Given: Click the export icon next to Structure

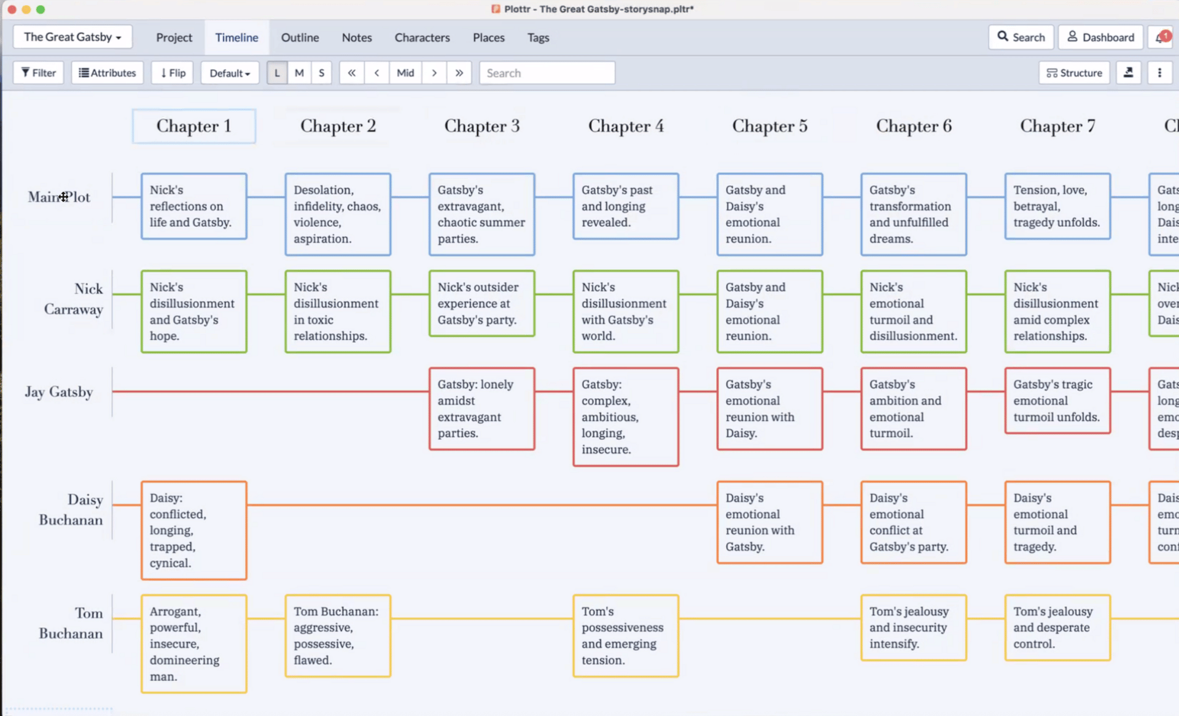Looking at the screenshot, I should coord(1128,72).
